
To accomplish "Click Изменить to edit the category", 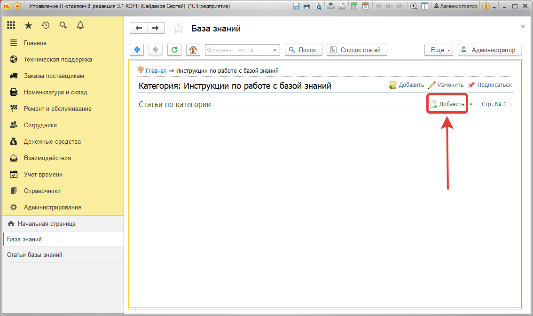I will click(x=446, y=85).
